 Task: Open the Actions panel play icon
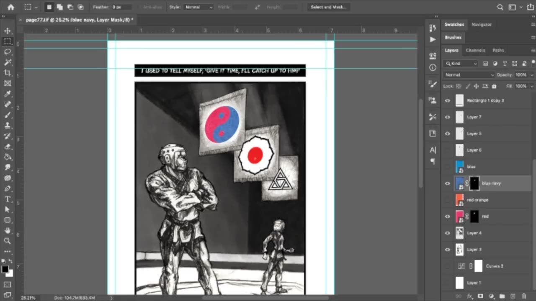pyautogui.click(x=433, y=39)
